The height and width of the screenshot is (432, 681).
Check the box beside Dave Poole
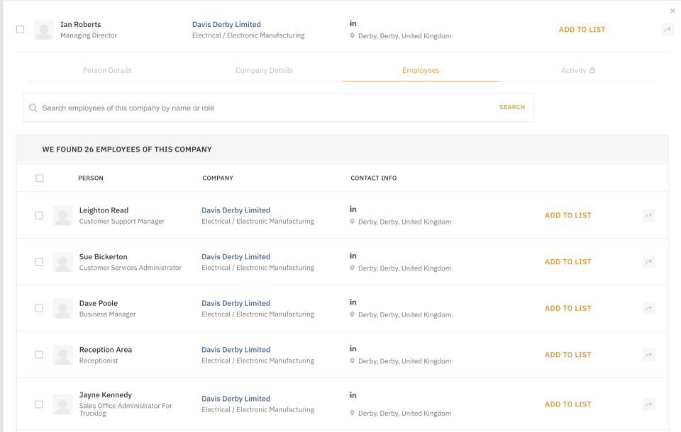(x=39, y=309)
